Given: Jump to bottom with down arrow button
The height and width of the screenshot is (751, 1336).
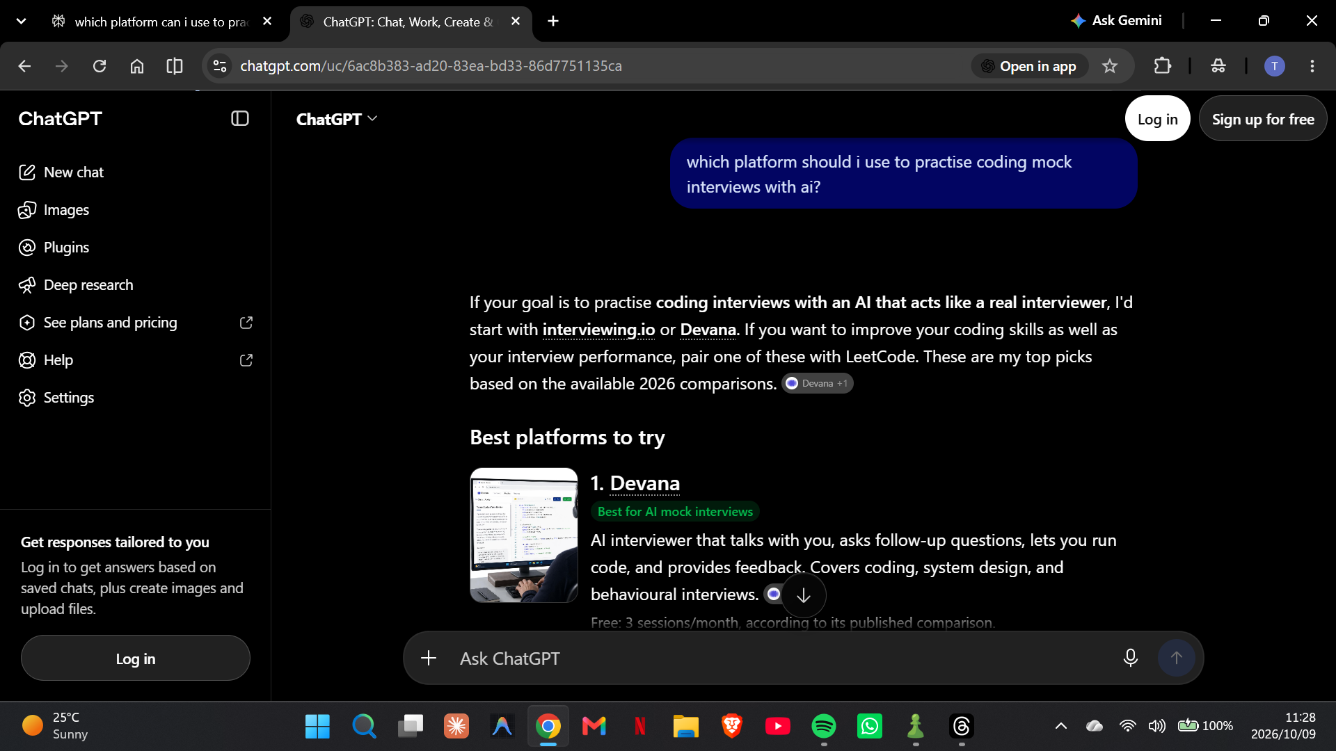Looking at the screenshot, I should (x=804, y=595).
